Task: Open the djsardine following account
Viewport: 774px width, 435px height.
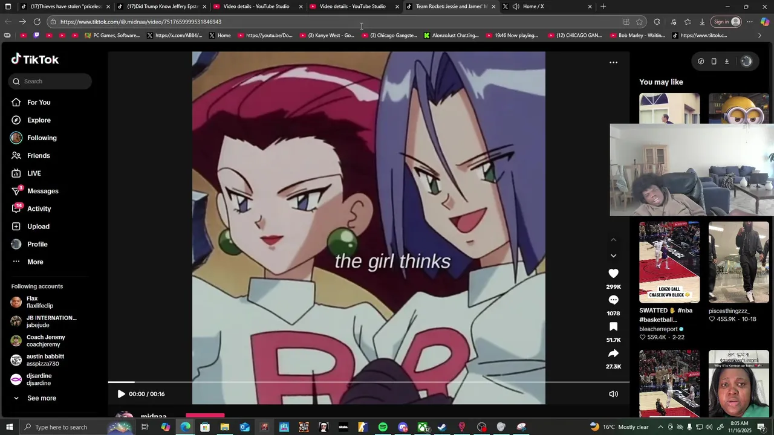Action: 31,379
